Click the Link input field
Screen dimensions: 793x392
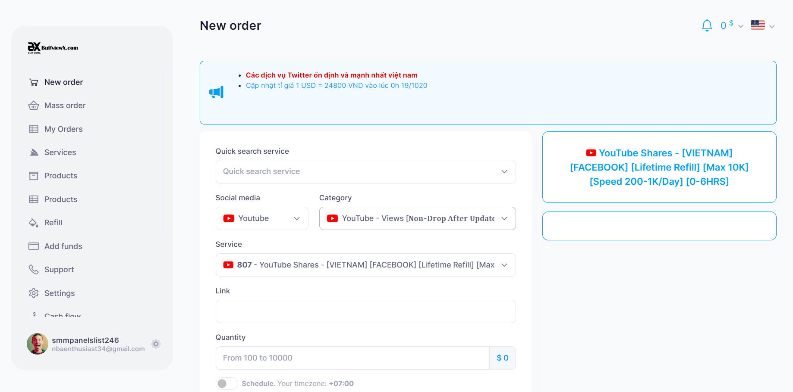point(365,311)
